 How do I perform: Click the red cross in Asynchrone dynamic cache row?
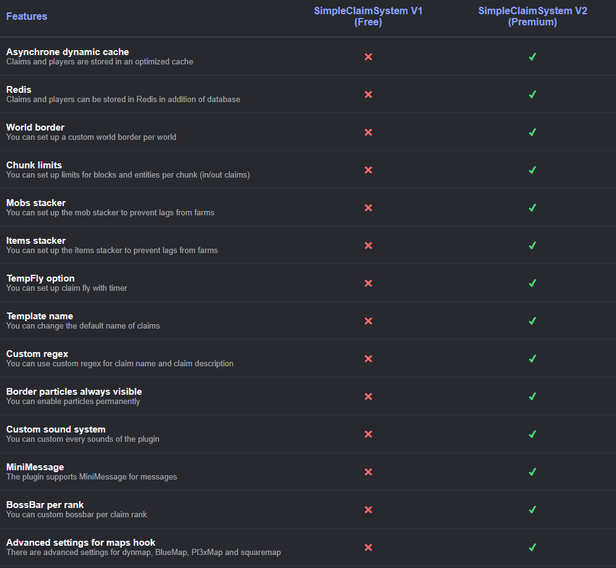click(368, 57)
